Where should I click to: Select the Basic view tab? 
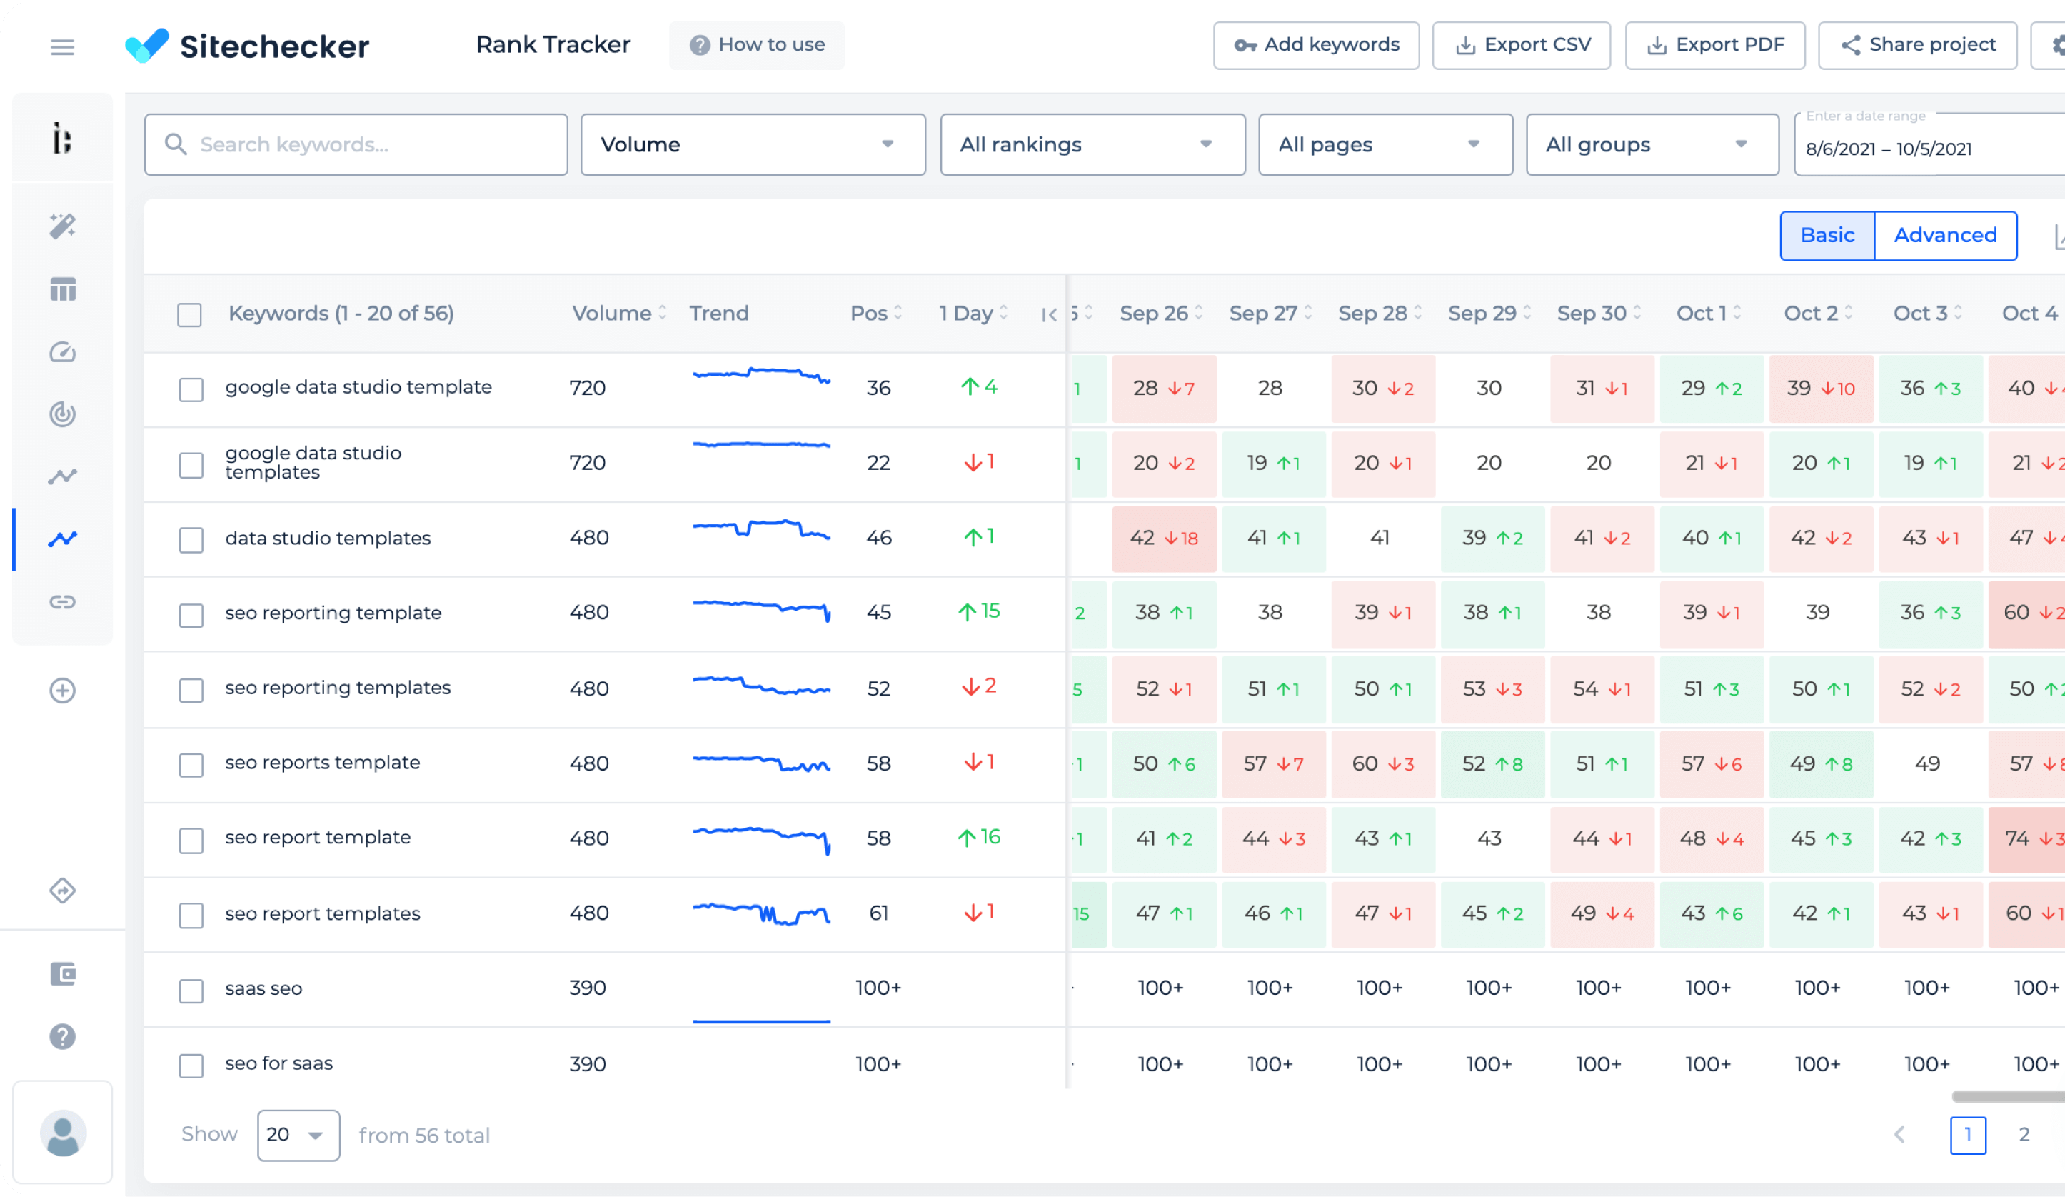1829,235
